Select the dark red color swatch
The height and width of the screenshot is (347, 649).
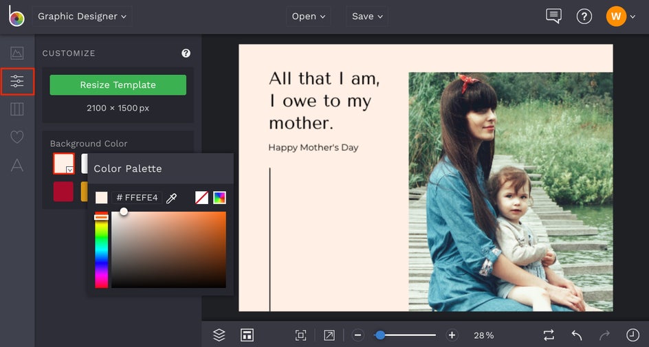click(x=63, y=192)
